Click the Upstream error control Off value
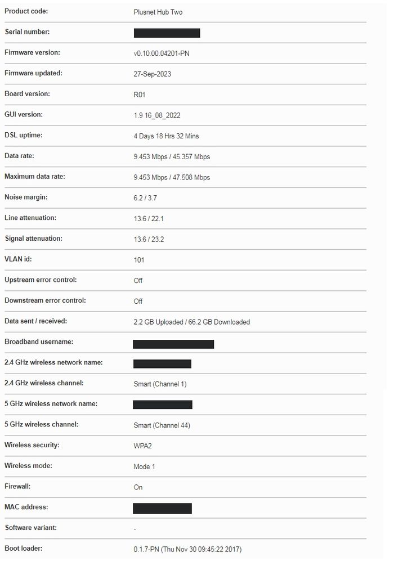Viewport: 394px width, 562px height. pos(138,281)
